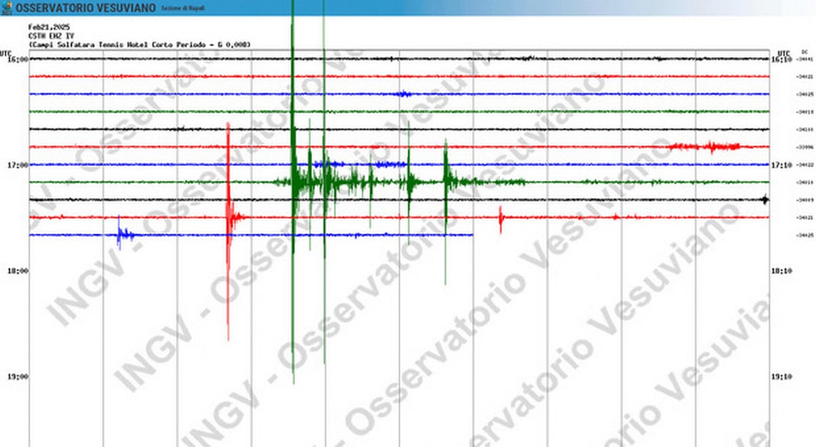Click the 18:00 time label
The width and height of the screenshot is (816, 447).
(x=18, y=271)
